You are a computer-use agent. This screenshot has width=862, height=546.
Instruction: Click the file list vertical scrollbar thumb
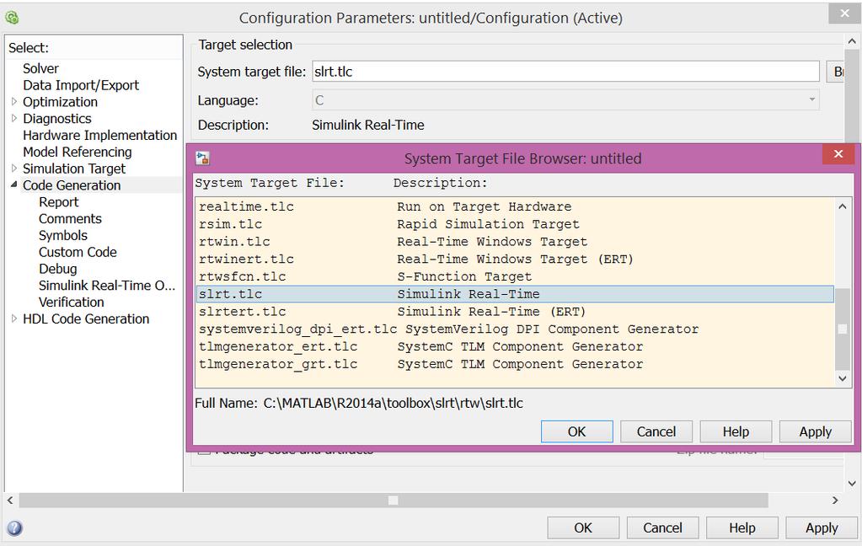(843, 329)
